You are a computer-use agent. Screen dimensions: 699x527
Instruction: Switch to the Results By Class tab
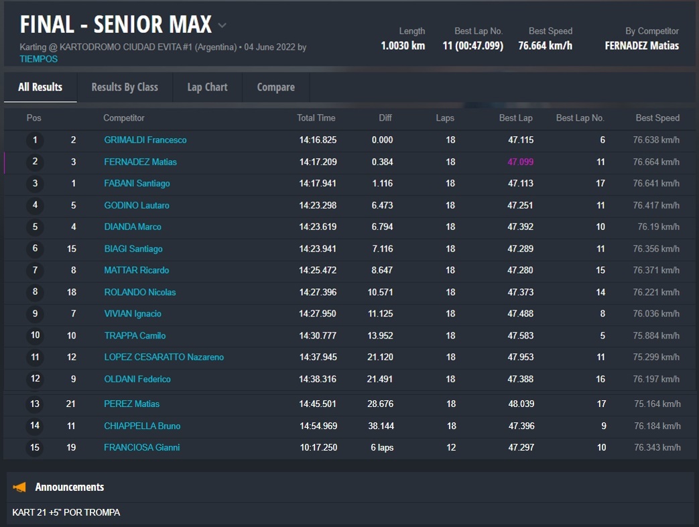click(x=125, y=87)
